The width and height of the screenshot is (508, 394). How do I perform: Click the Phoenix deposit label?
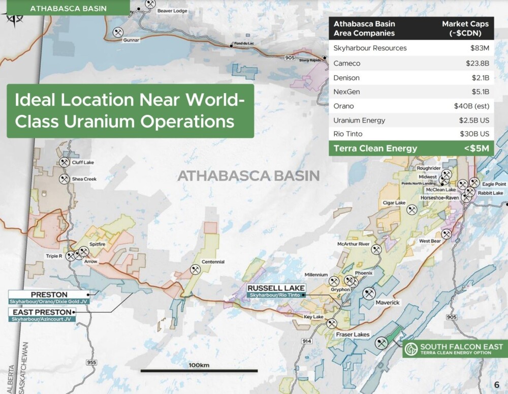click(364, 273)
